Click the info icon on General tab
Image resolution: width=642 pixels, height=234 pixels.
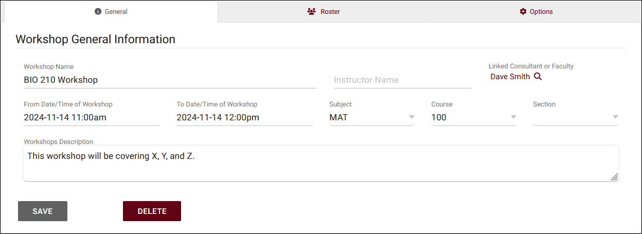pyautogui.click(x=98, y=11)
